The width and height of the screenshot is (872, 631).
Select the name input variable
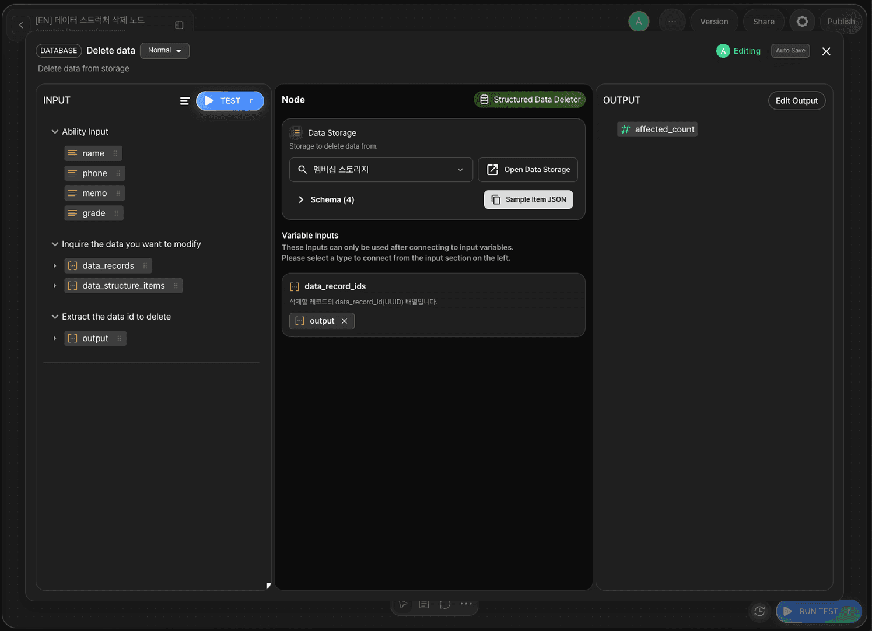pyautogui.click(x=93, y=153)
